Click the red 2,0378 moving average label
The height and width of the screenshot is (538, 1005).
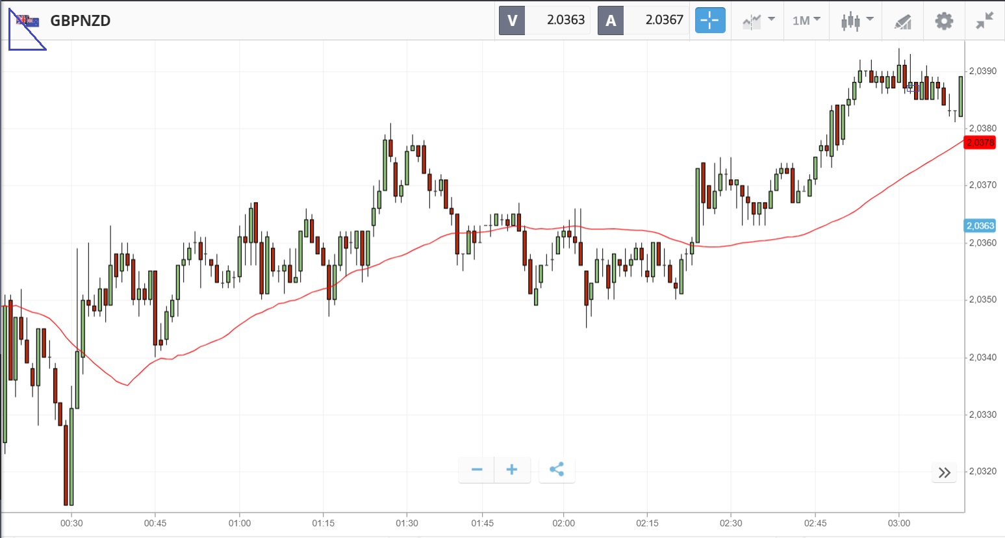pos(980,142)
